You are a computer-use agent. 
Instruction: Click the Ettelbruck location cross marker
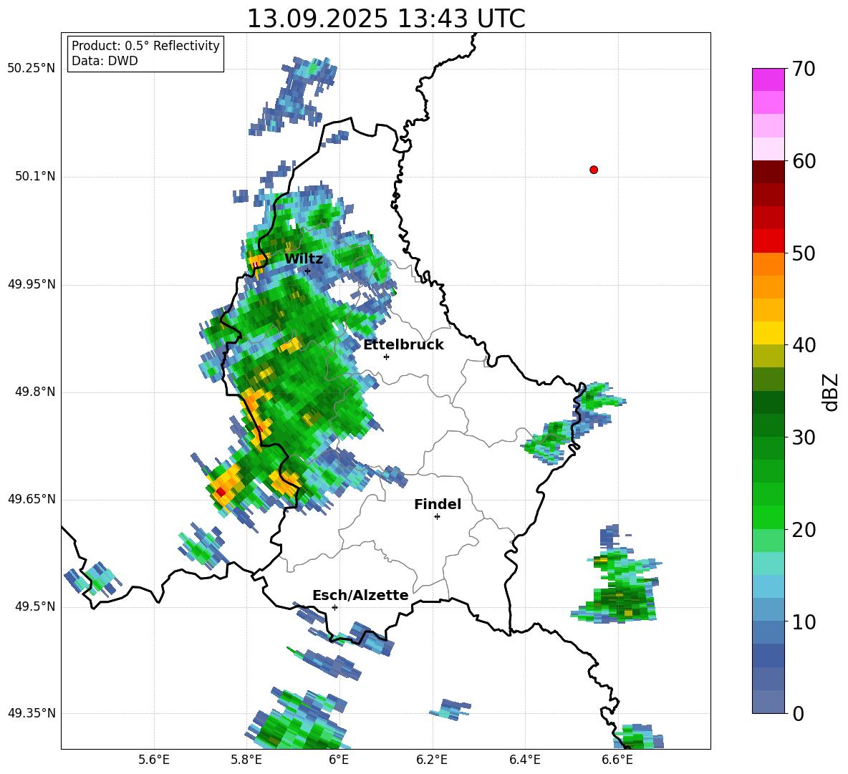coord(386,357)
